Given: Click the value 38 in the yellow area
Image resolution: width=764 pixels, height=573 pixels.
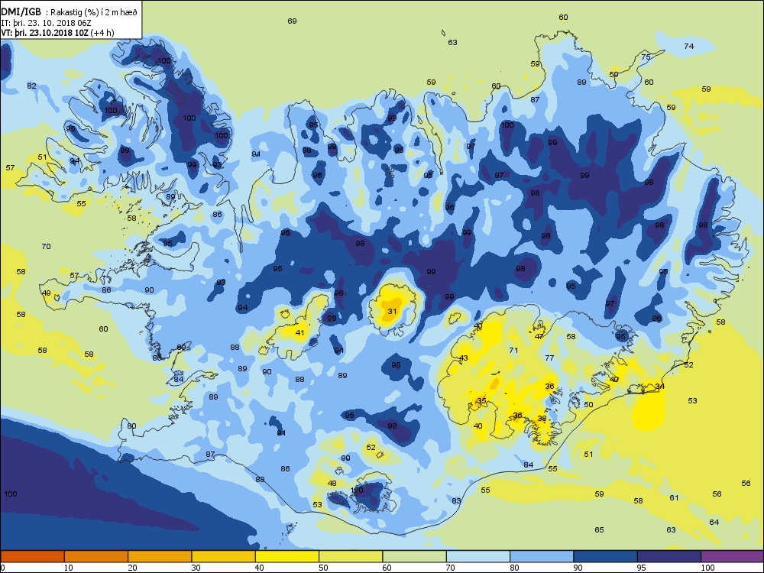Looking at the screenshot, I should 542,419.
